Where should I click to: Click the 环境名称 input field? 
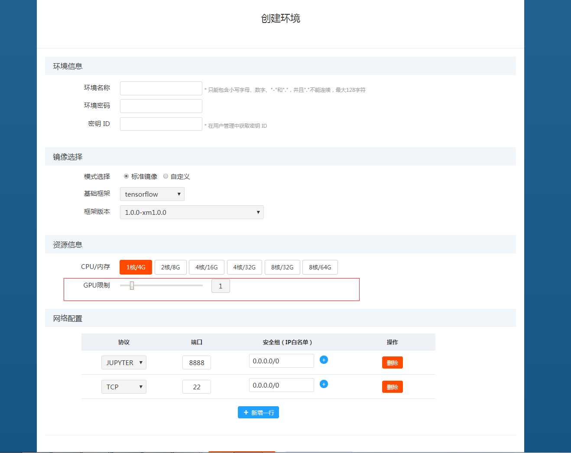(x=161, y=88)
